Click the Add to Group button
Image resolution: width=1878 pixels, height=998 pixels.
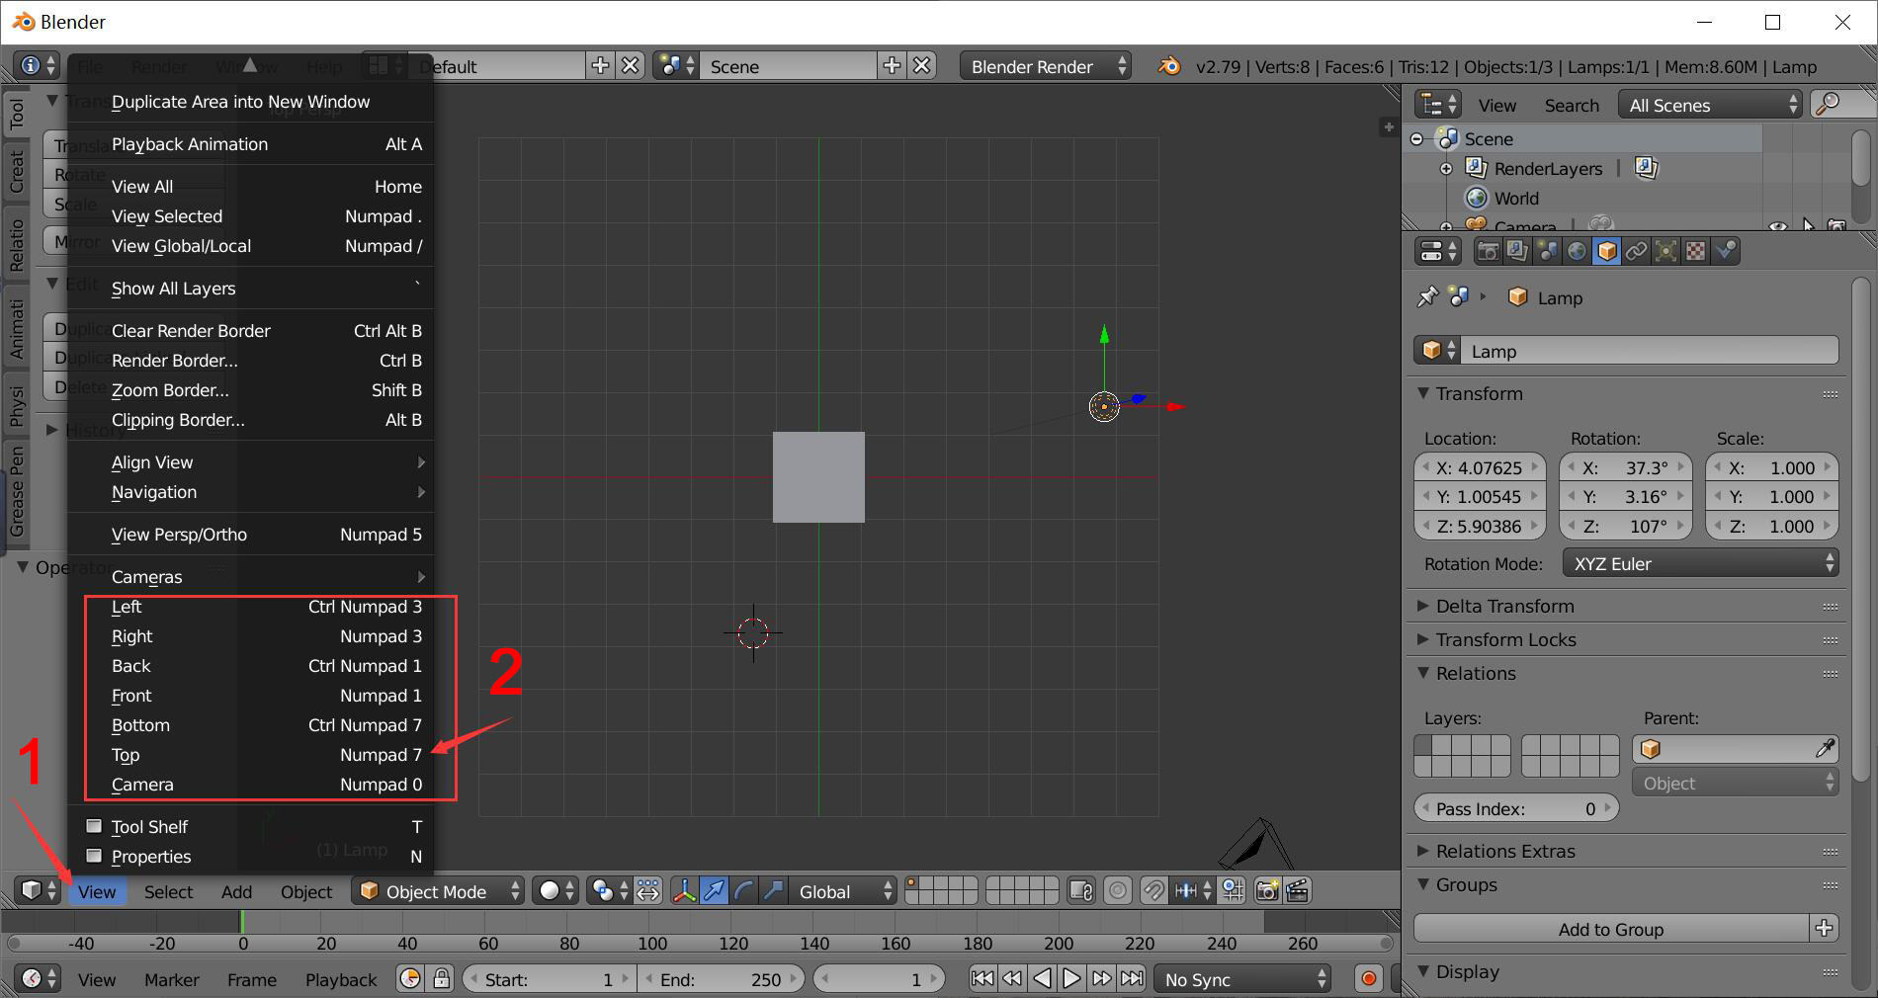(x=1611, y=929)
